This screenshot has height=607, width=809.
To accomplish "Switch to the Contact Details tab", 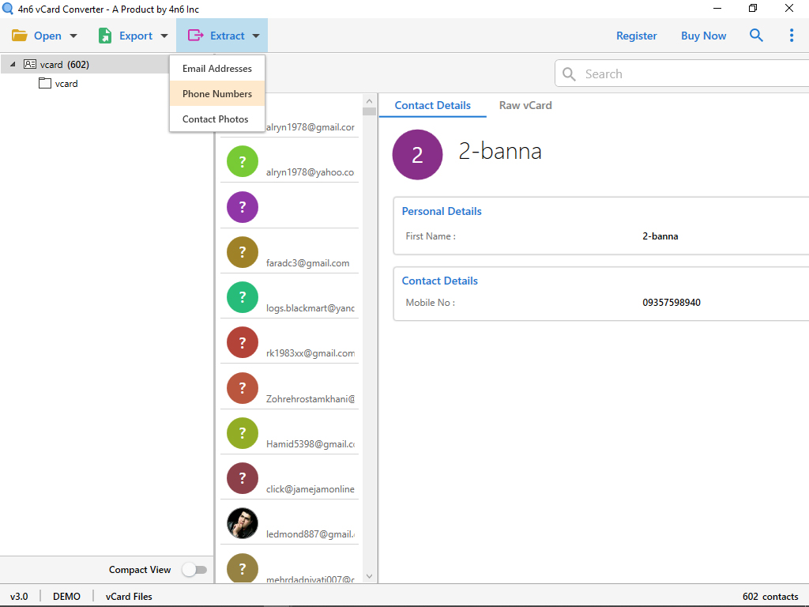I will 432,105.
